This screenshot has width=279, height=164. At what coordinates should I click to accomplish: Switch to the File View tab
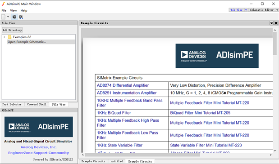pos(59,105)
